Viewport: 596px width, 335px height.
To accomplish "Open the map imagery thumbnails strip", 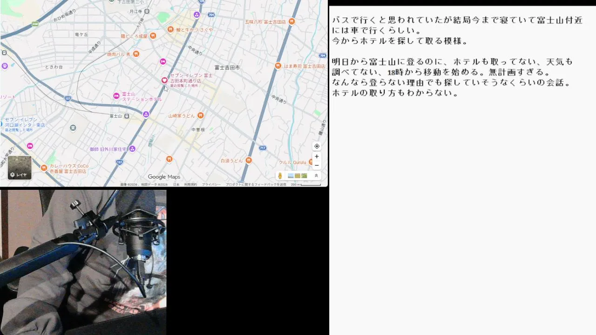I will click(x=298, y=176).
